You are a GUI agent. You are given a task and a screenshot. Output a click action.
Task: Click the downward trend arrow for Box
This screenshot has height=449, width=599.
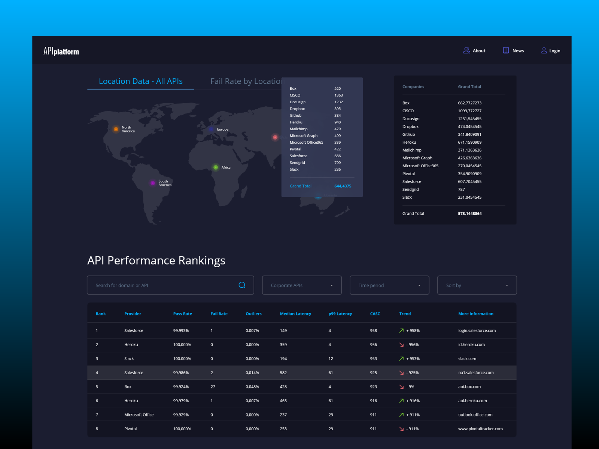[x=401, y=387]
